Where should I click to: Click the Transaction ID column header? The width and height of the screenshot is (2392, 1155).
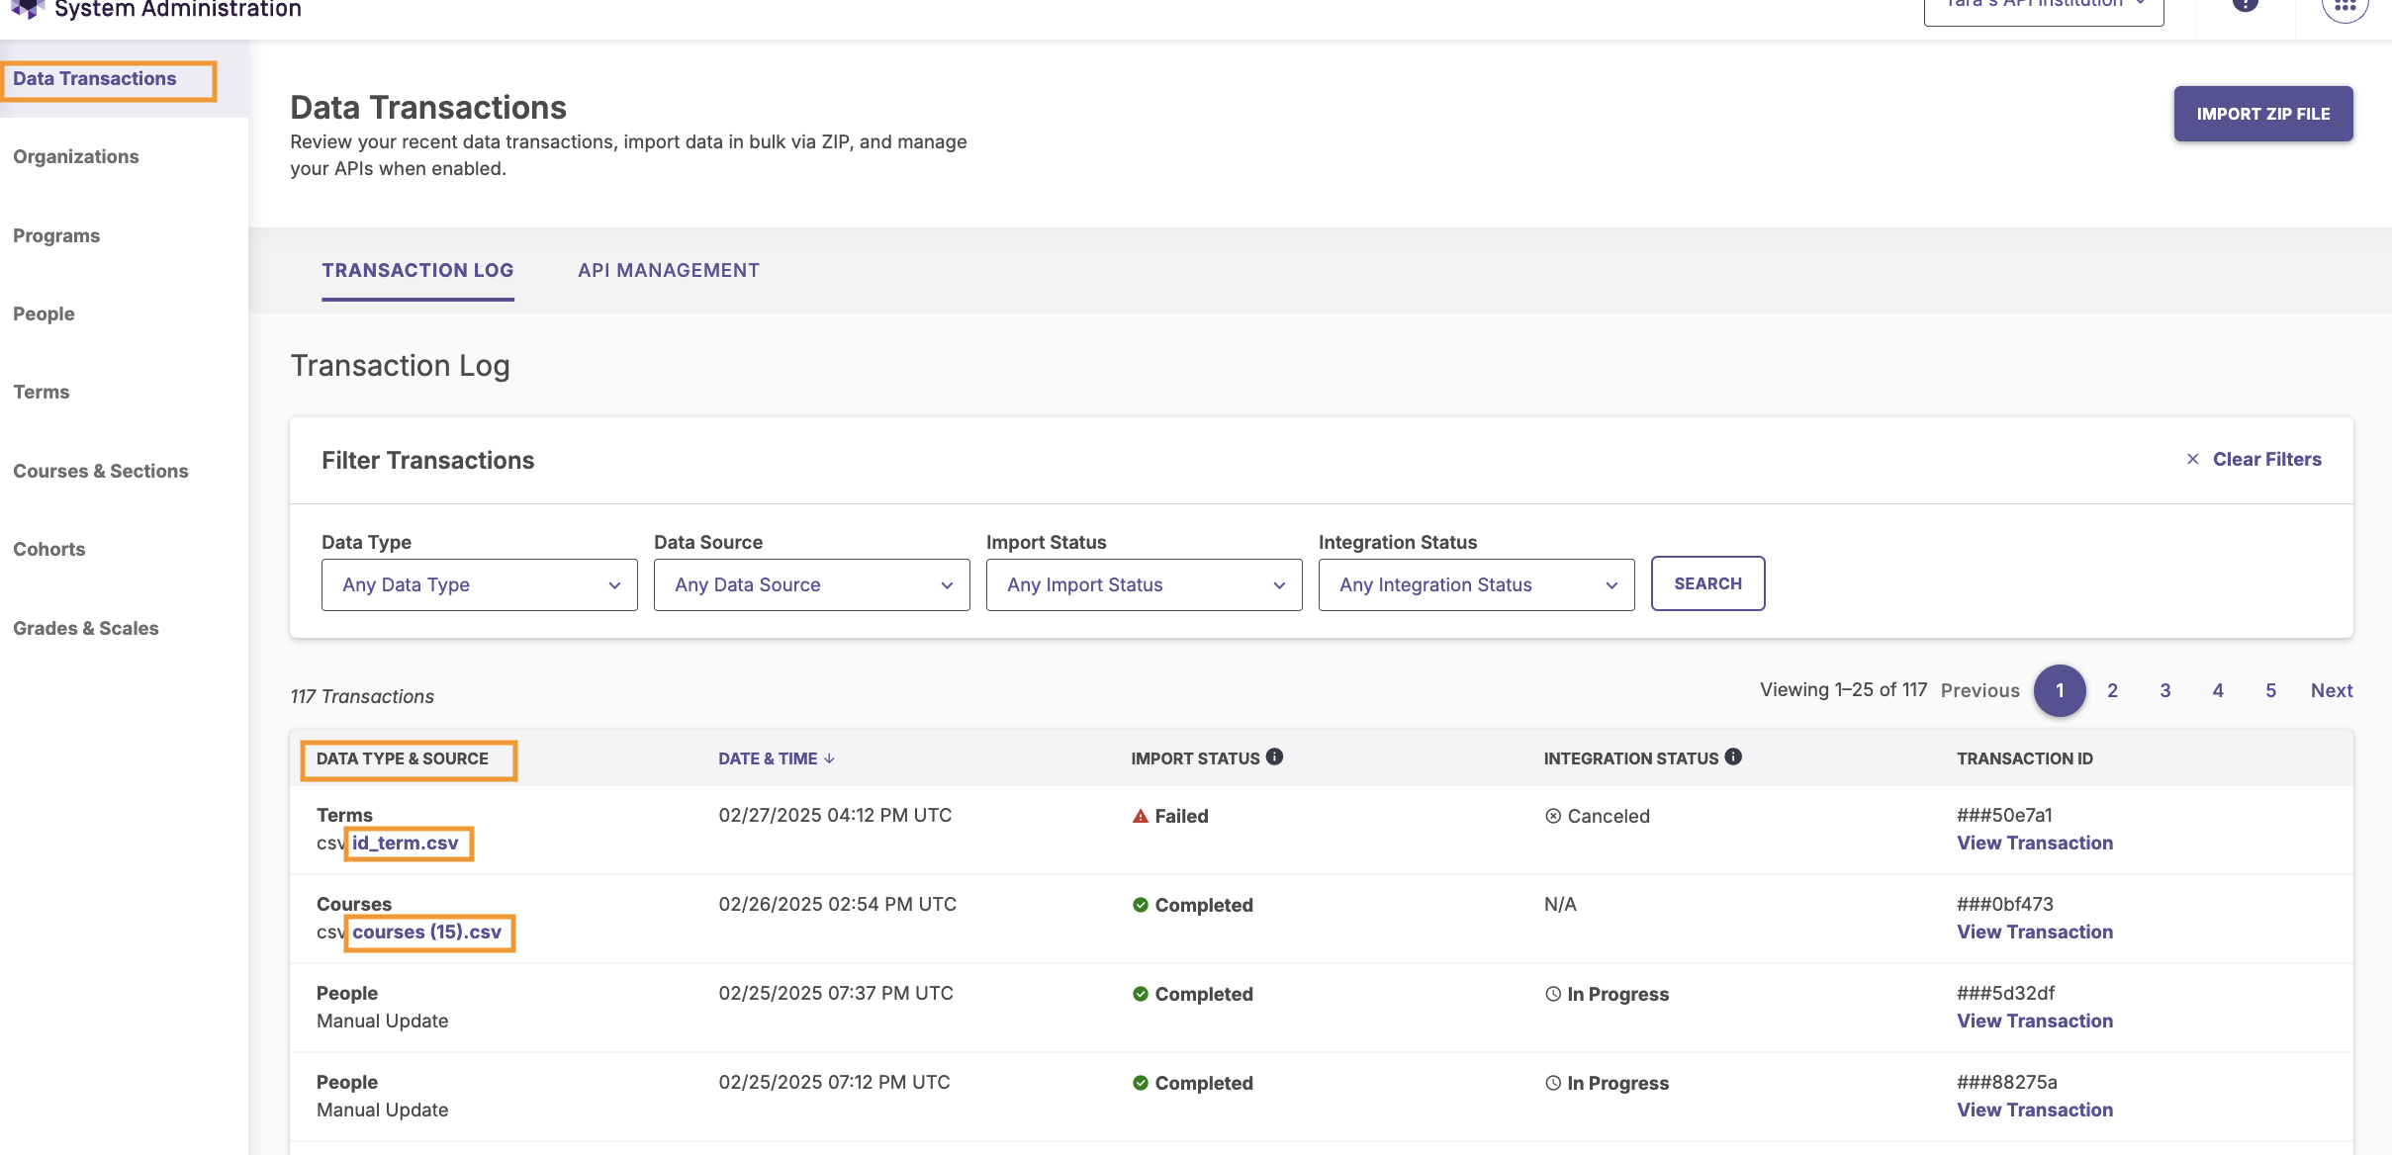click(x=2025, y=758)
